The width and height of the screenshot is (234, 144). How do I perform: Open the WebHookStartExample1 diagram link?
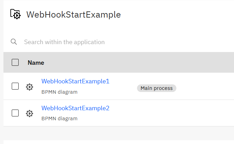coord(75,81)
